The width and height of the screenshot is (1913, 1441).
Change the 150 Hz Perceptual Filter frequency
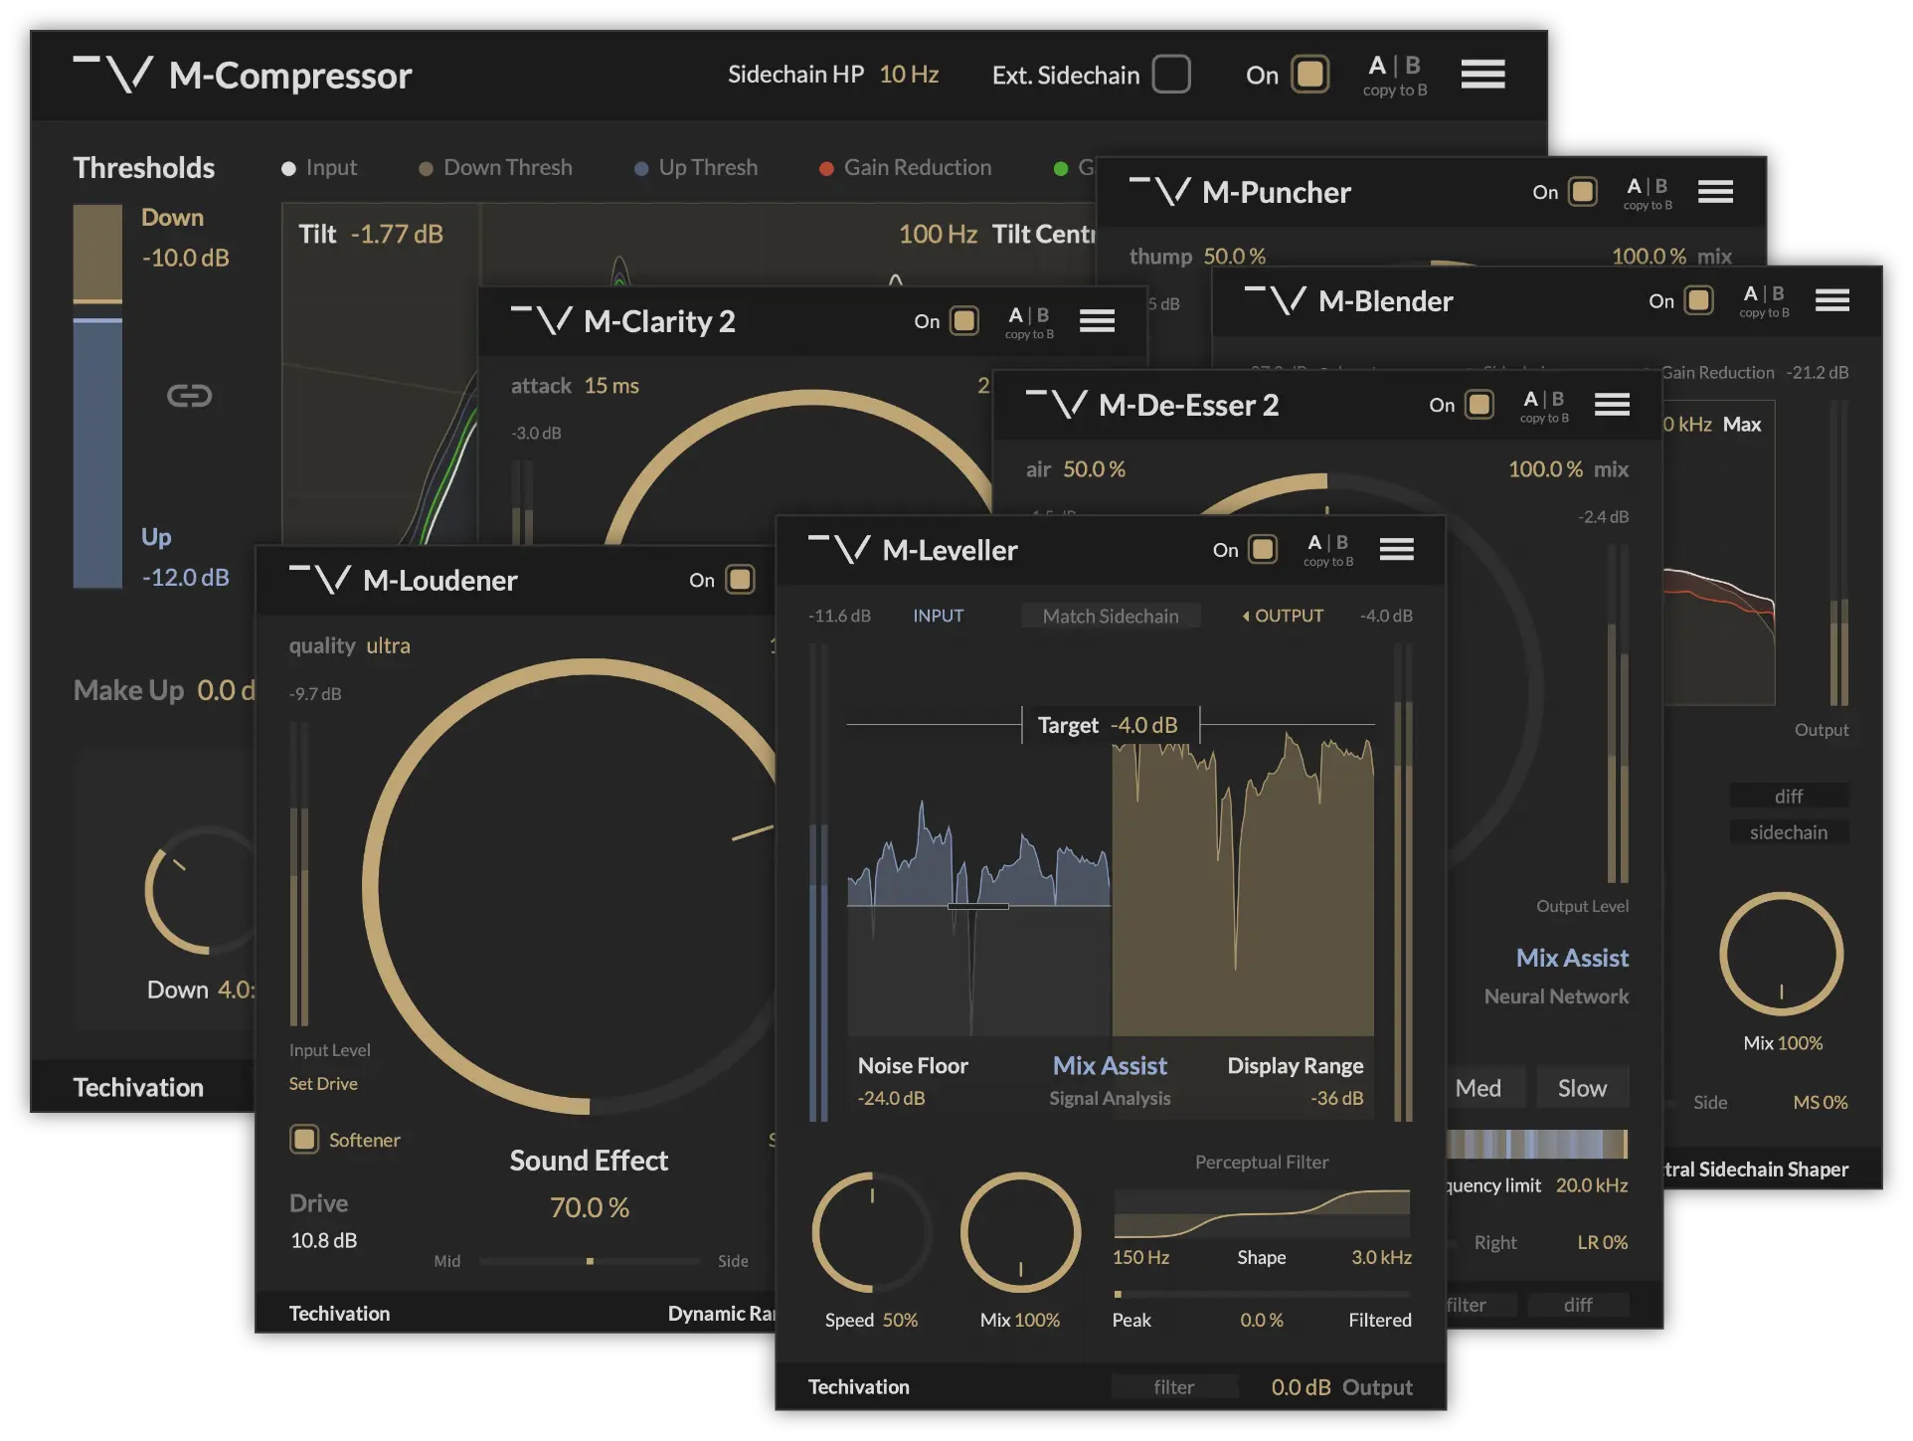click(x=1140, y=1257)
